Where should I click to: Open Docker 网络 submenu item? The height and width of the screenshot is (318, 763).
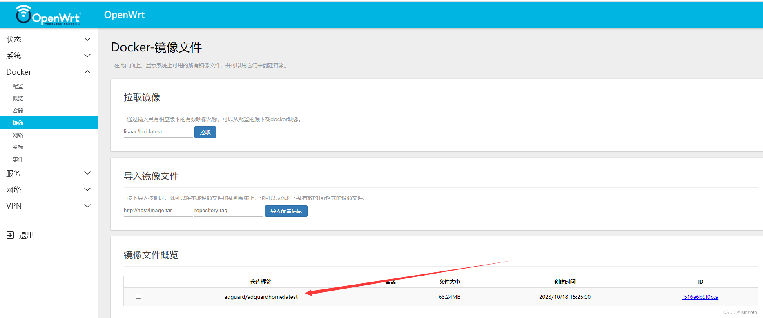tap(18, 135)
